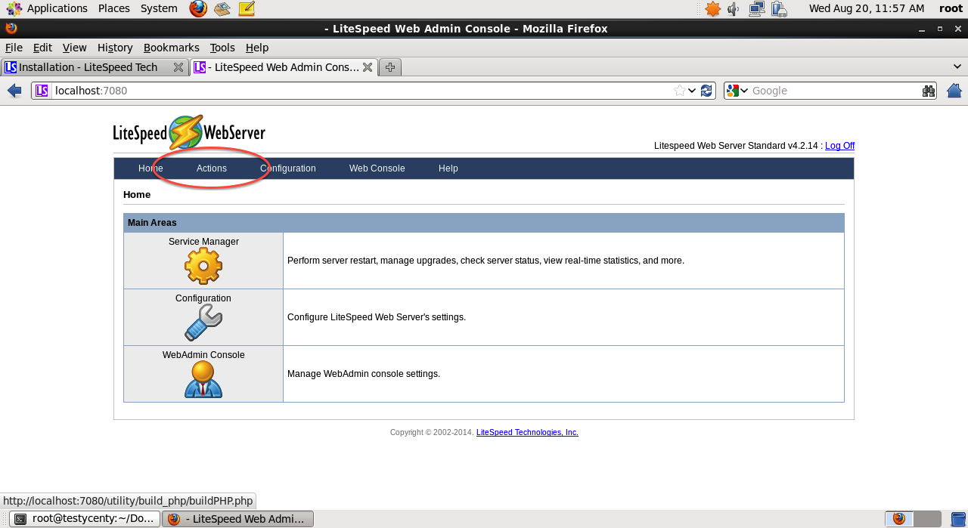Click the Log Off link
This screenshot has height=528, width=968.
[839, 146]
